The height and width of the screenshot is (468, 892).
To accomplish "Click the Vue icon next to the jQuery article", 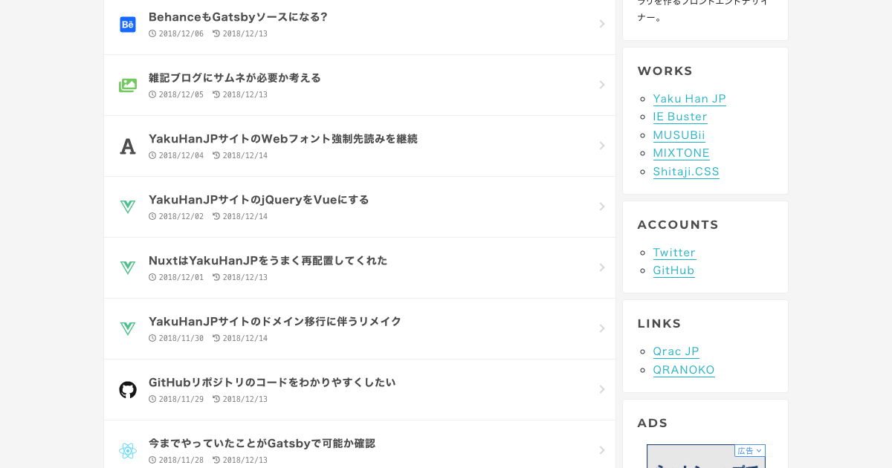I will [128, 207].
